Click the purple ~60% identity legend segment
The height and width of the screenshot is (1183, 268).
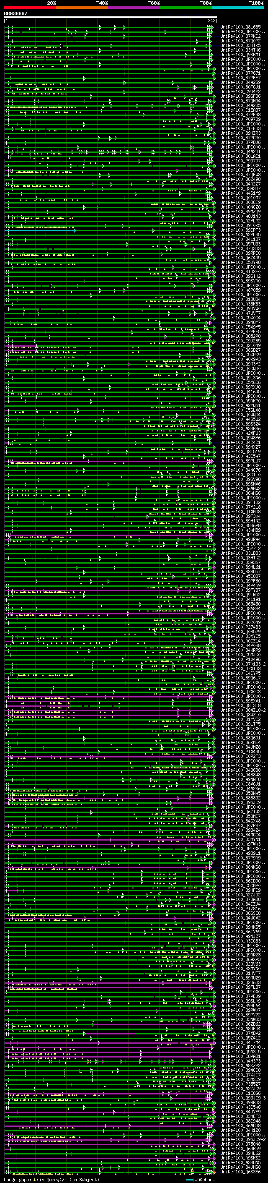pyautogui.click(x=134, y=8)
